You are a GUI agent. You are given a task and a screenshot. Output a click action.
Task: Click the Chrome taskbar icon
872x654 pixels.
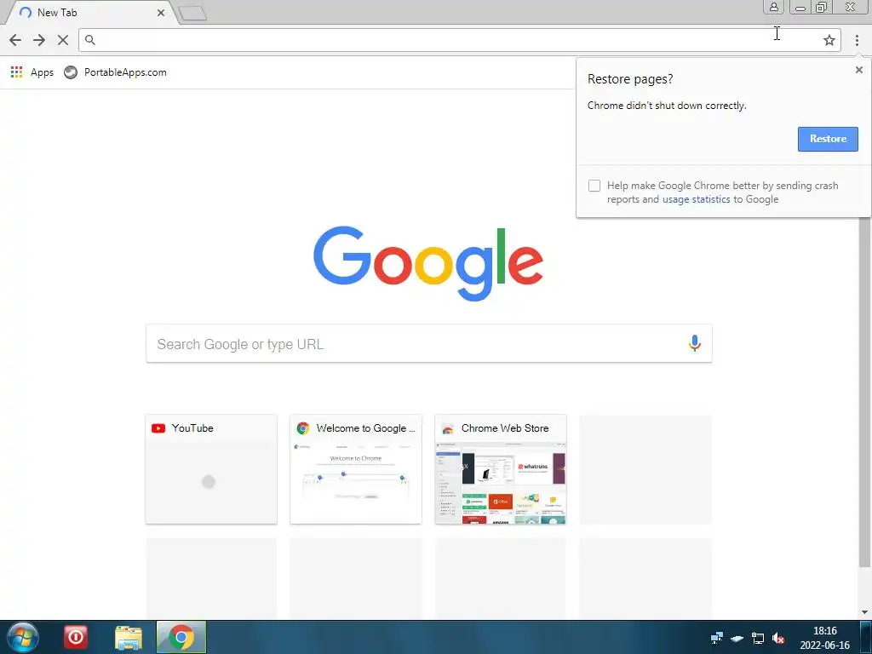pyautogui.click(x=181, y=637)
